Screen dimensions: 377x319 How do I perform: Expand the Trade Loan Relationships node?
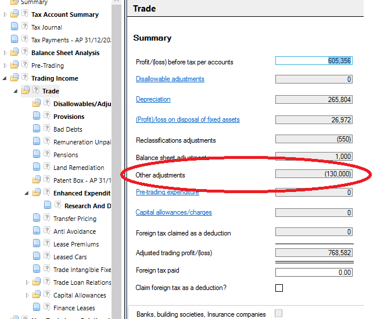tap(27, 282)
